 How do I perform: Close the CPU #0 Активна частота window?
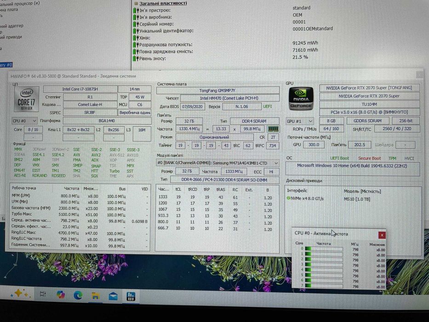382,235
